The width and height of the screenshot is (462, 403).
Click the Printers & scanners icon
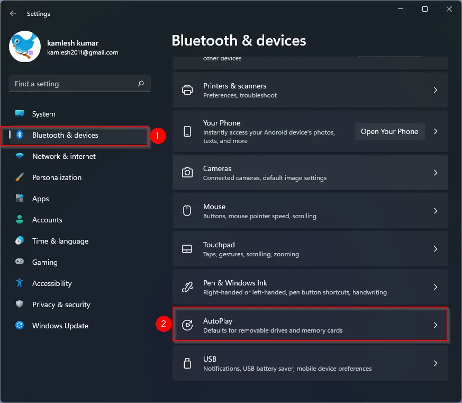187,90
